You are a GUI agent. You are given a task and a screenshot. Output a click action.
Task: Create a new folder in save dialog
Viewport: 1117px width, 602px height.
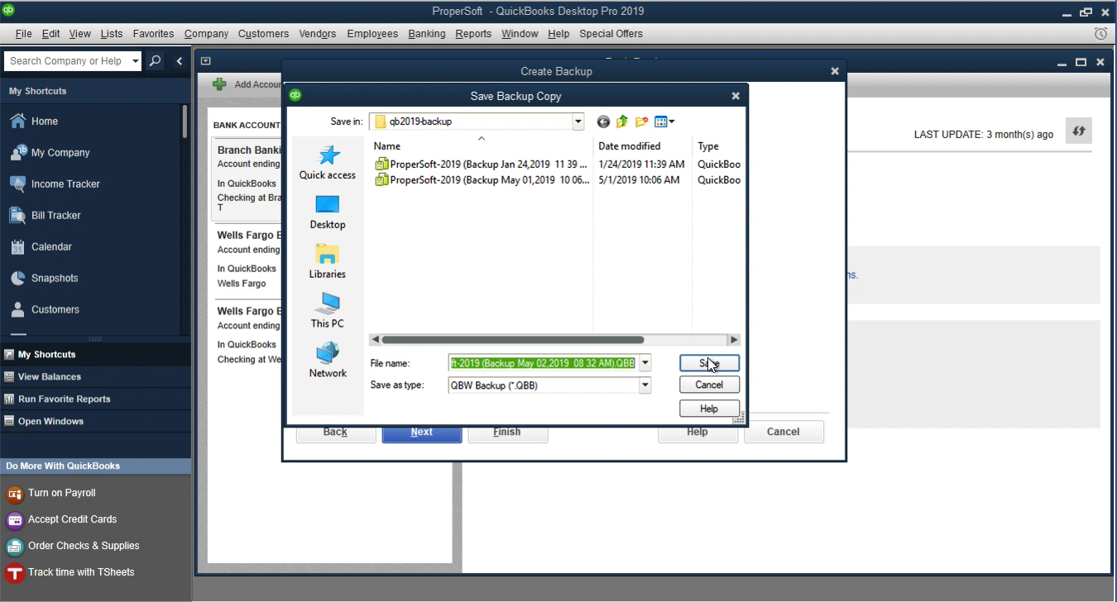(x=641, y=122)
